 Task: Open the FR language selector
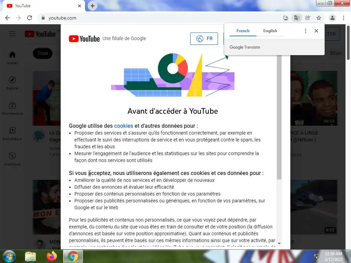point(204,39)
